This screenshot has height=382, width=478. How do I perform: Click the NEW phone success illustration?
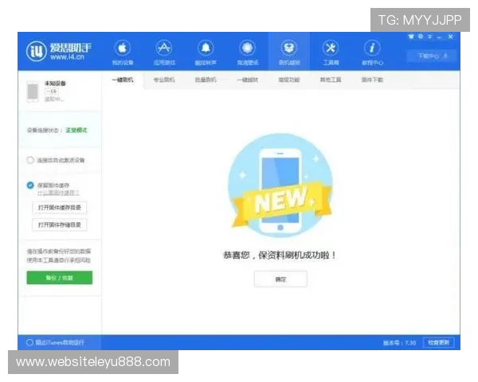point(280,185)
